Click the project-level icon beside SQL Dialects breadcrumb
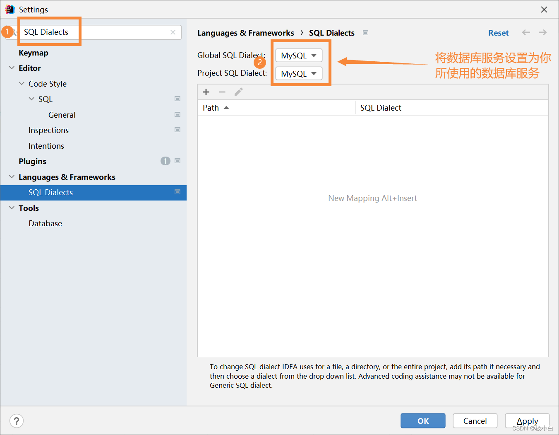This screenshot has width=559, height=435. [365, 33]
